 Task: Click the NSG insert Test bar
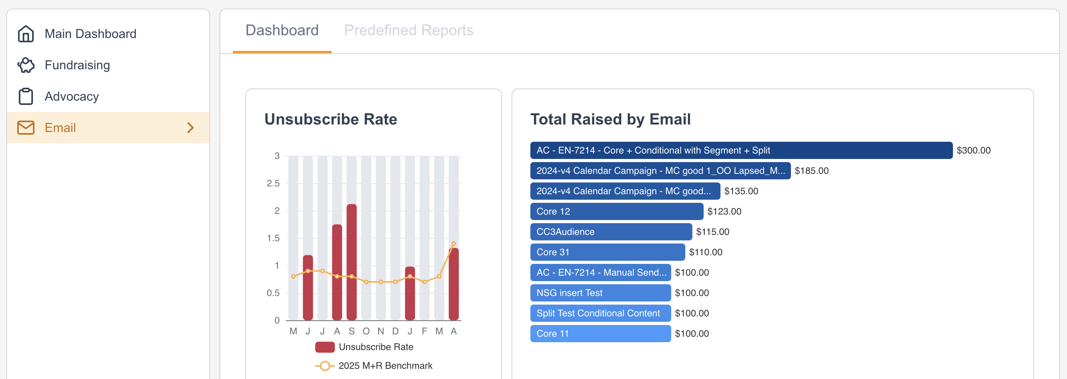pyautogui.click(x=600, y=293)
